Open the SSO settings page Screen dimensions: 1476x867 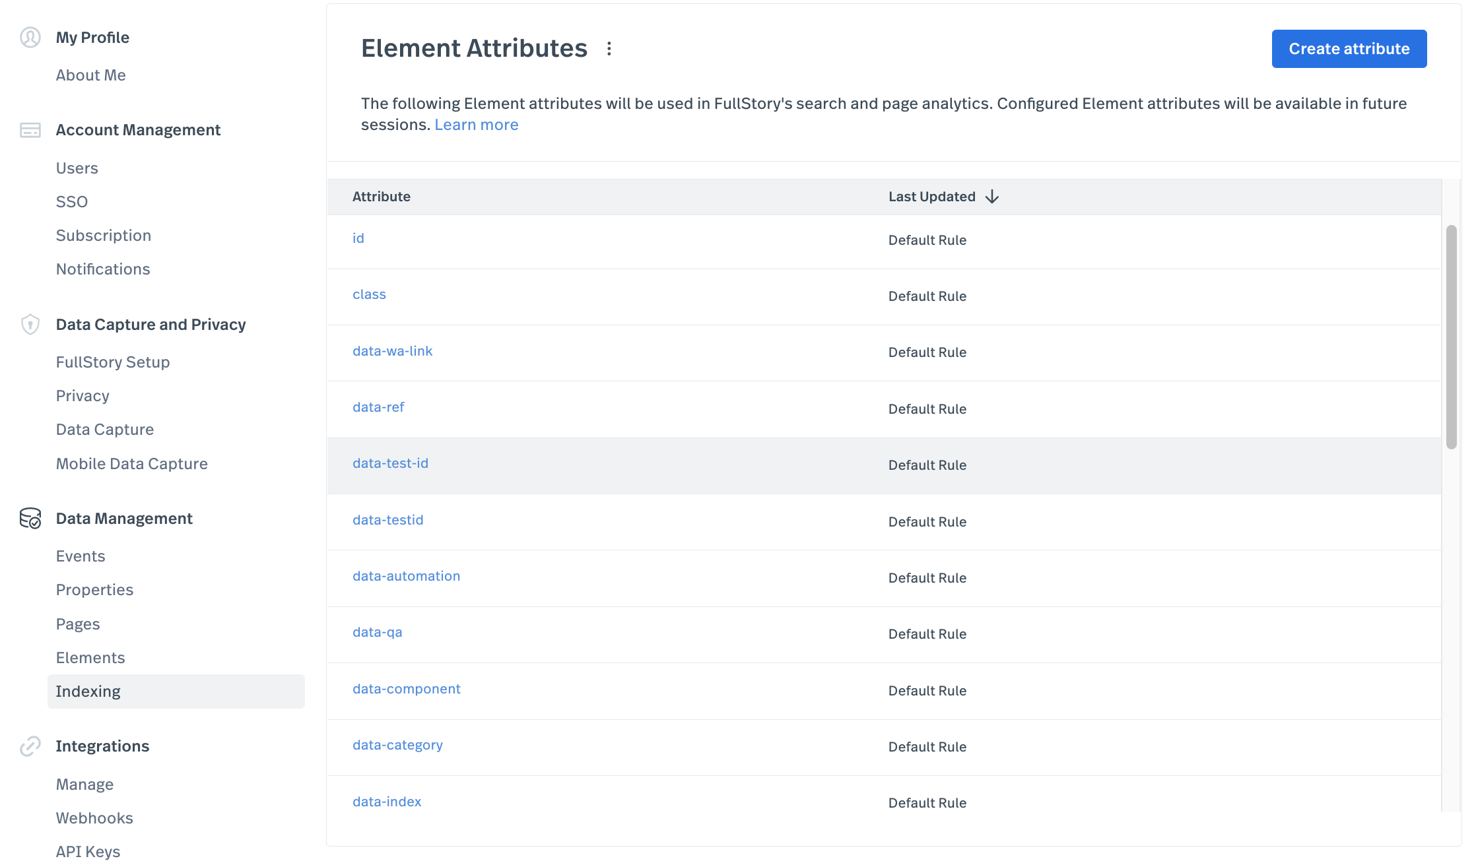click(x=72, y=202)
